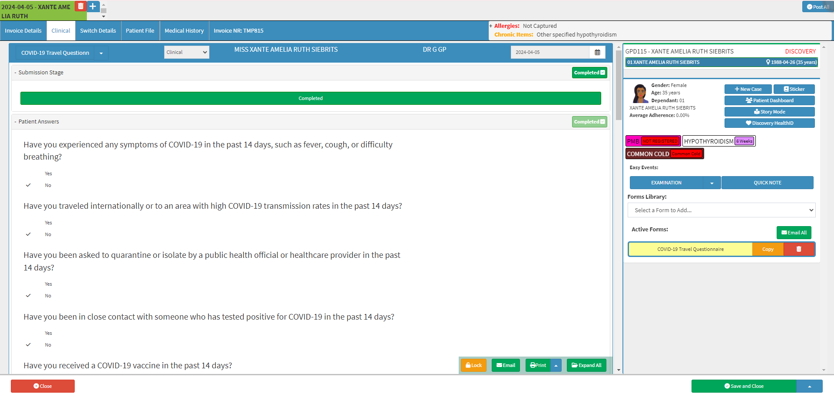Click the Post All button
The height and width of the screenshot is (397, 834).
pos(817,7)
